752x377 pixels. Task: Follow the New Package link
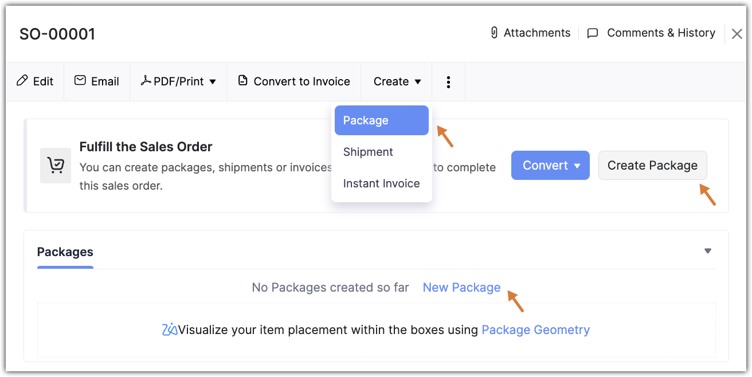click(461, 288)
